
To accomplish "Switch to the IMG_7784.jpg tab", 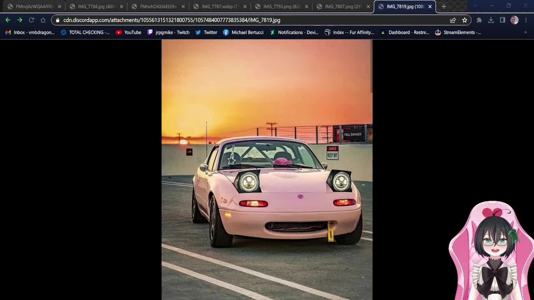I will click(96, 7).
